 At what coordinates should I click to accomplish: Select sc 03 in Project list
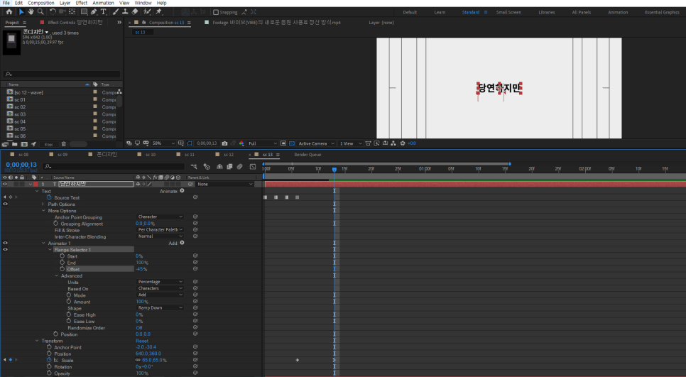click(20, 114)
